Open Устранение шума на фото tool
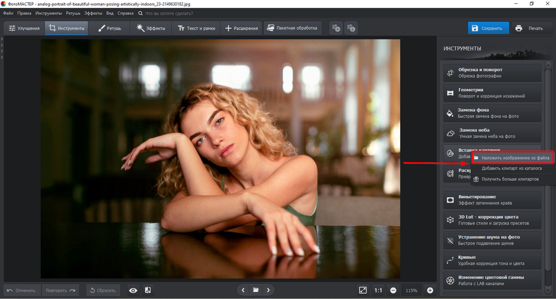This screenshot has height=299, width=556. 492,240
